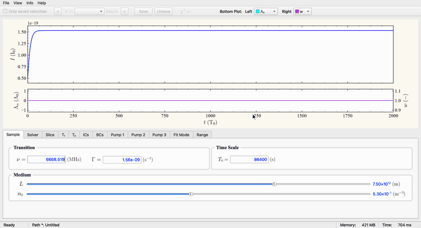This screenshot has height=228, width=421.
Task: Click the Save button
Action: point(144,12)
